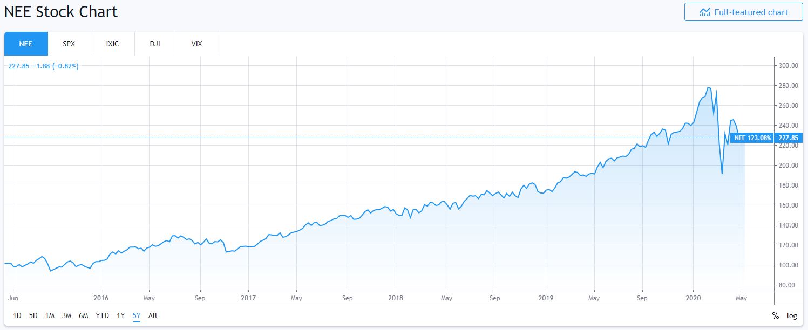Click the NEE 123.08% price tag

click(752, 138)
